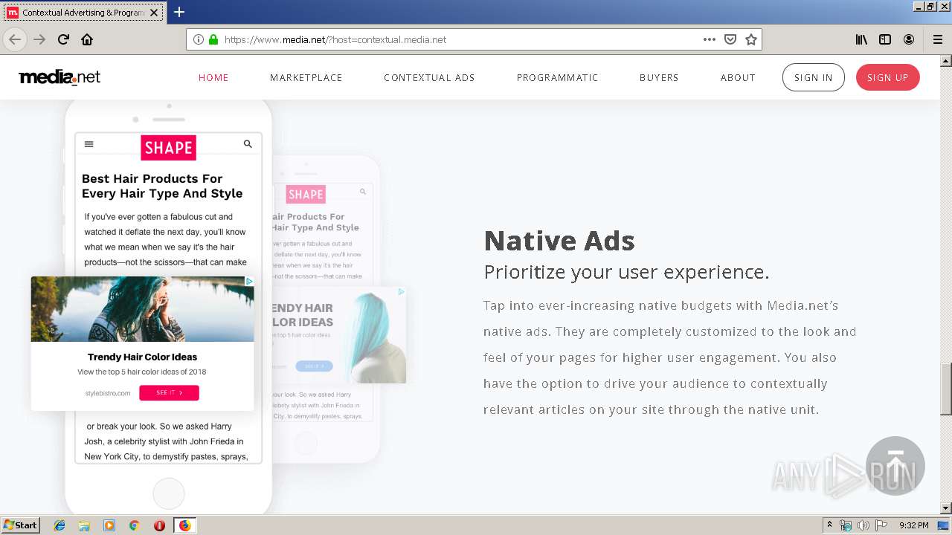Open Internet Explorer from taskbar
The width and height of the screenshot is (952, 535).
[x=59, y=525]
